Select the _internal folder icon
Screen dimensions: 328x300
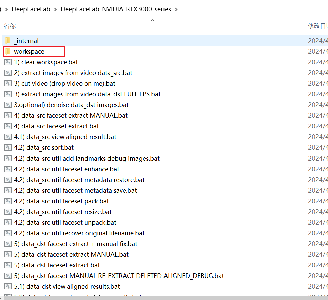[x=8, y=41]
